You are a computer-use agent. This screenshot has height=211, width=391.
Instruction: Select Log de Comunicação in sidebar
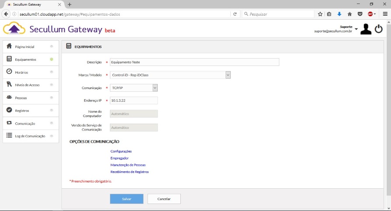[30, 136]
